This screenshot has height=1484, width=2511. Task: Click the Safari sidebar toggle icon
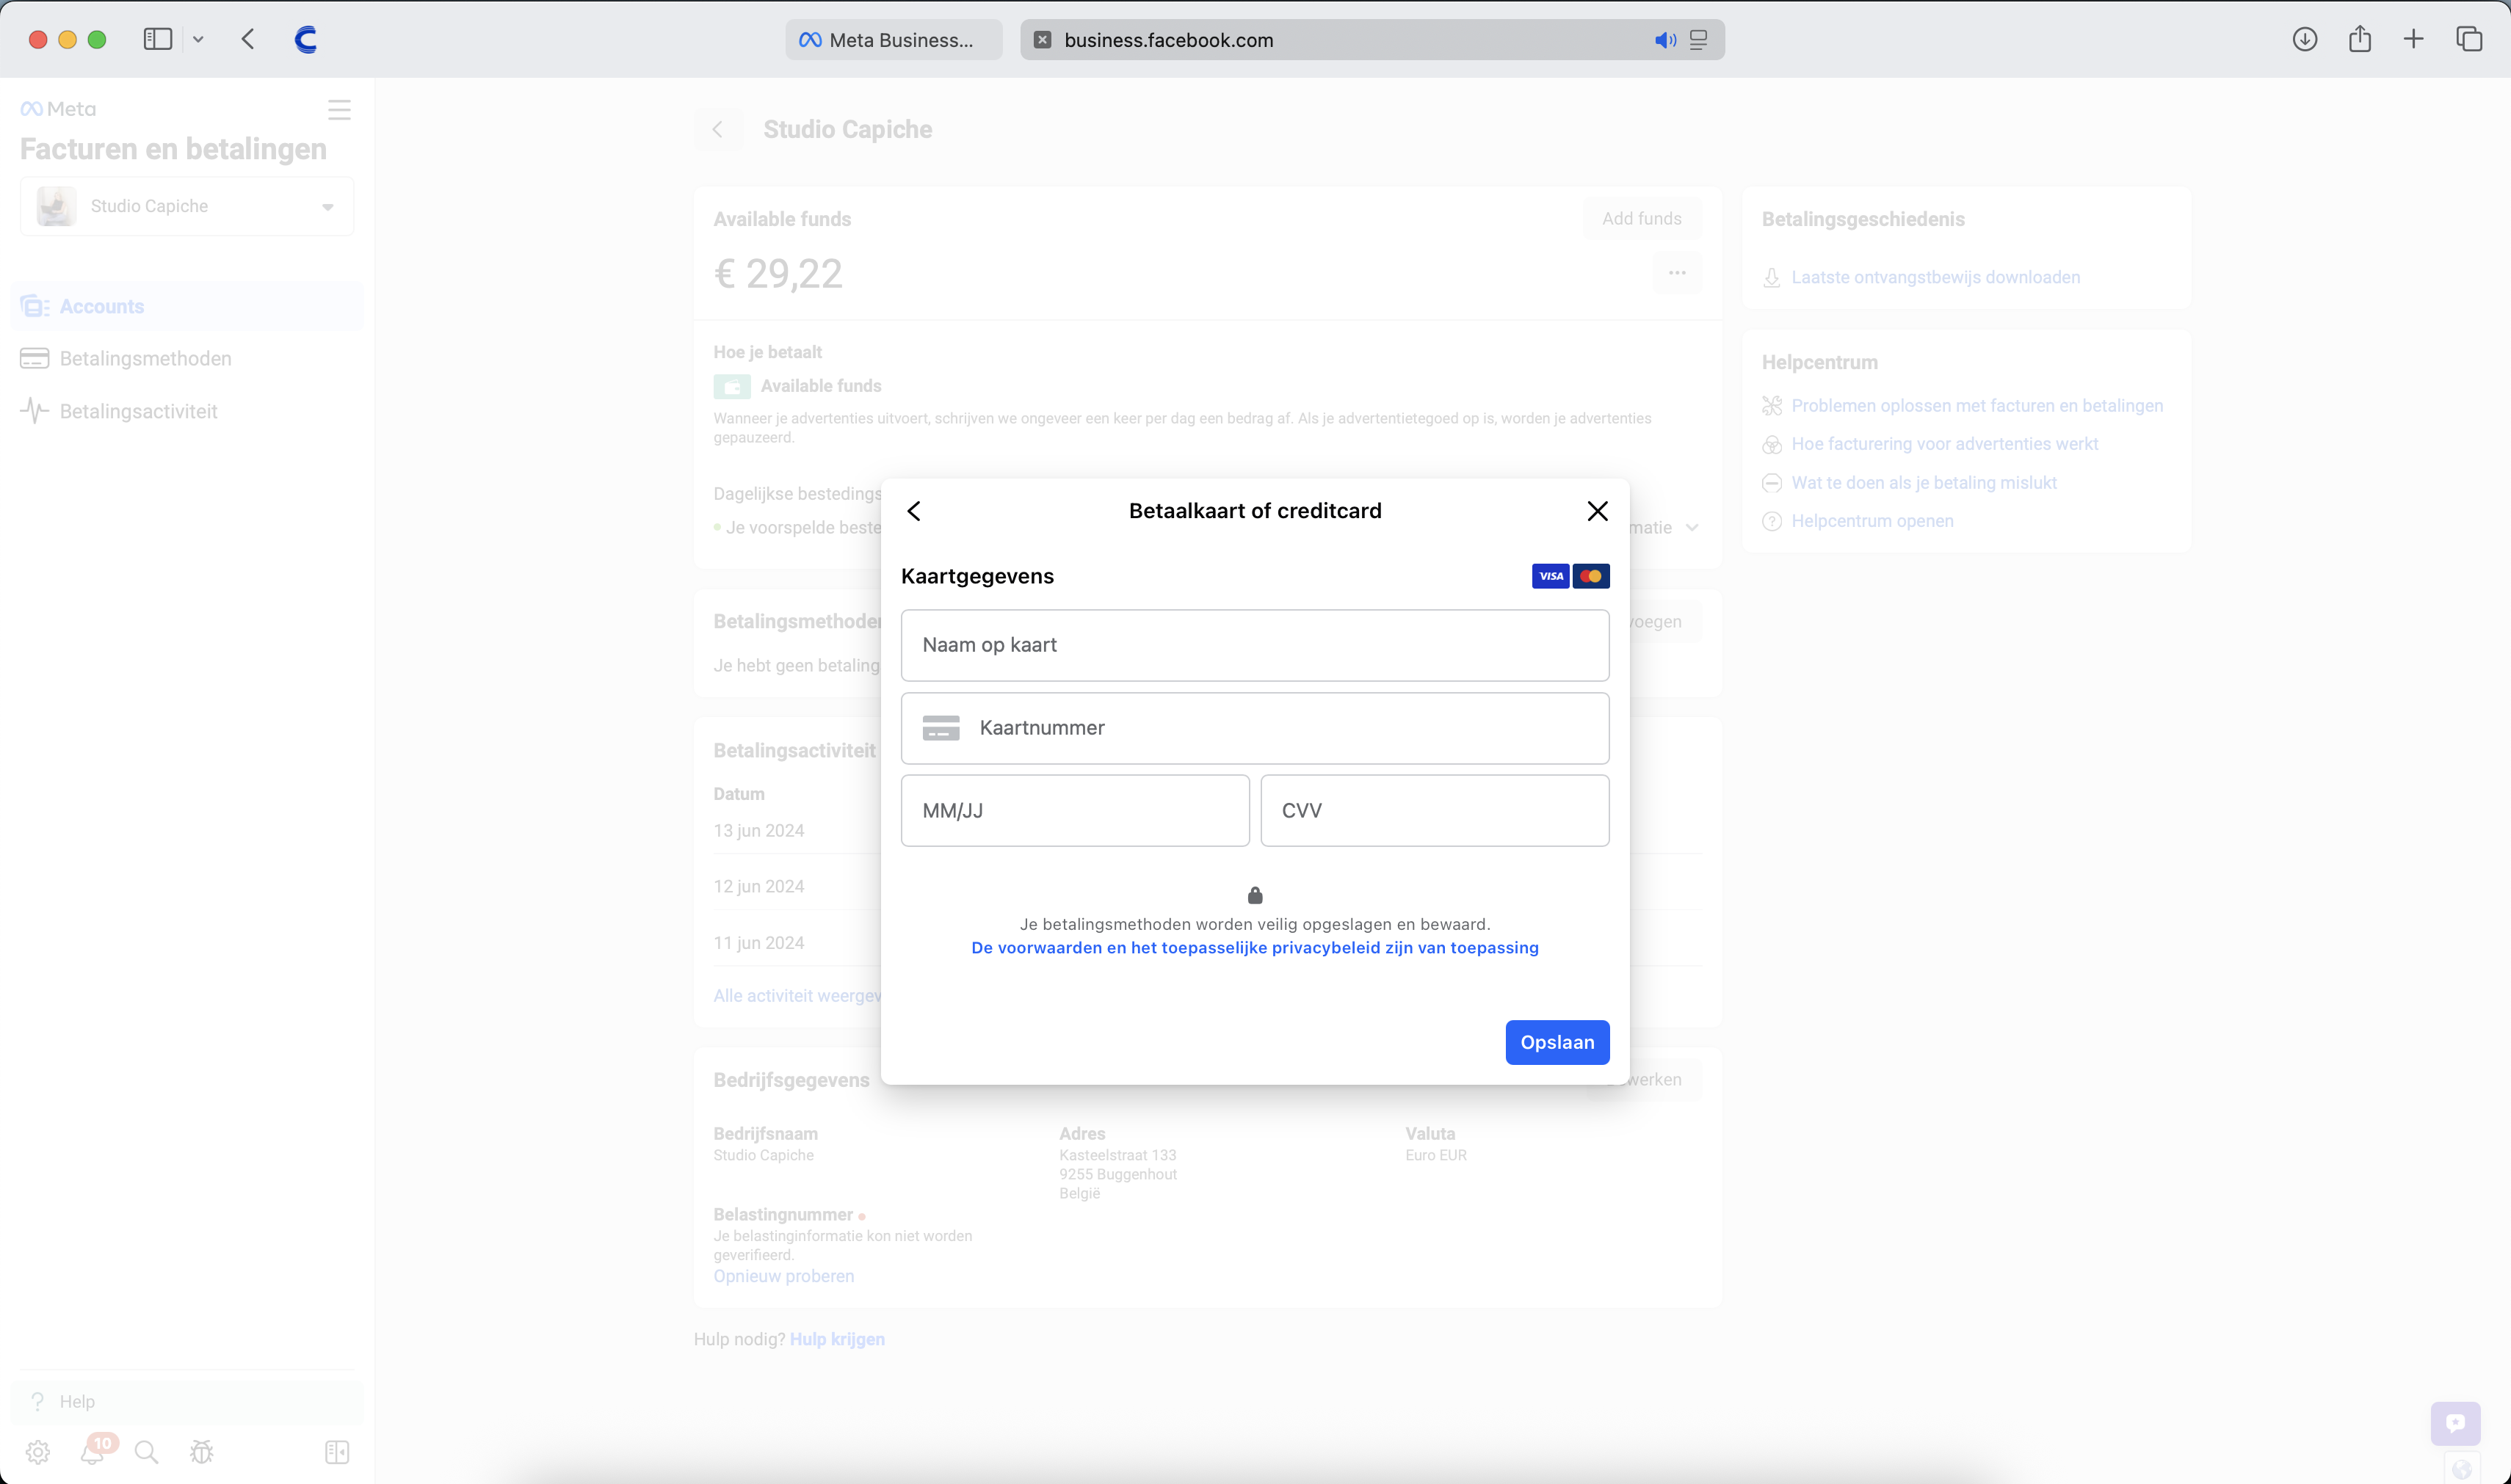158,39
